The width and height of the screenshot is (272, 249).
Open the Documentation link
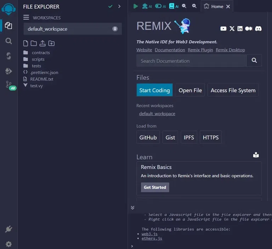(170, 50)
